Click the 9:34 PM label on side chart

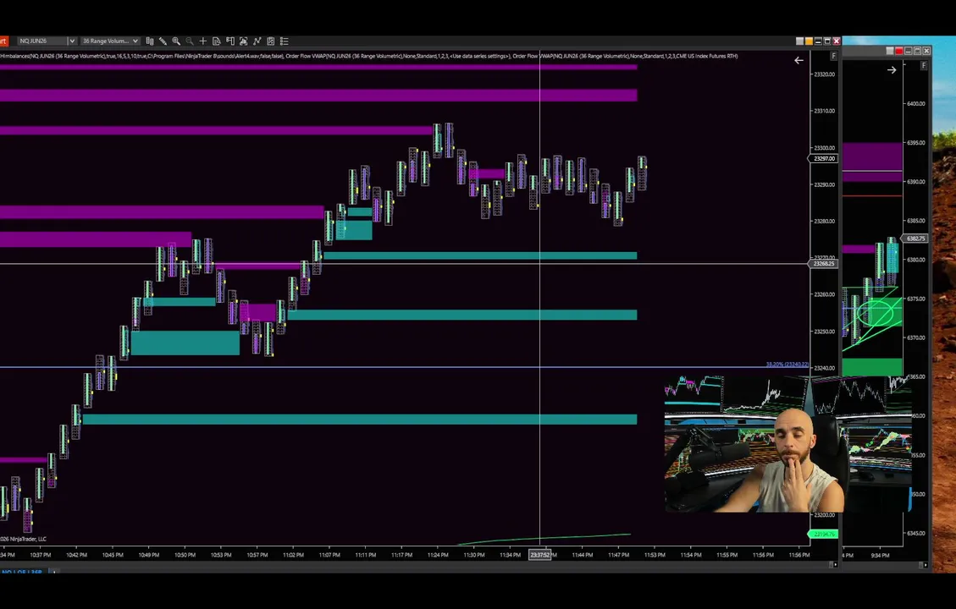pos(880,556)
